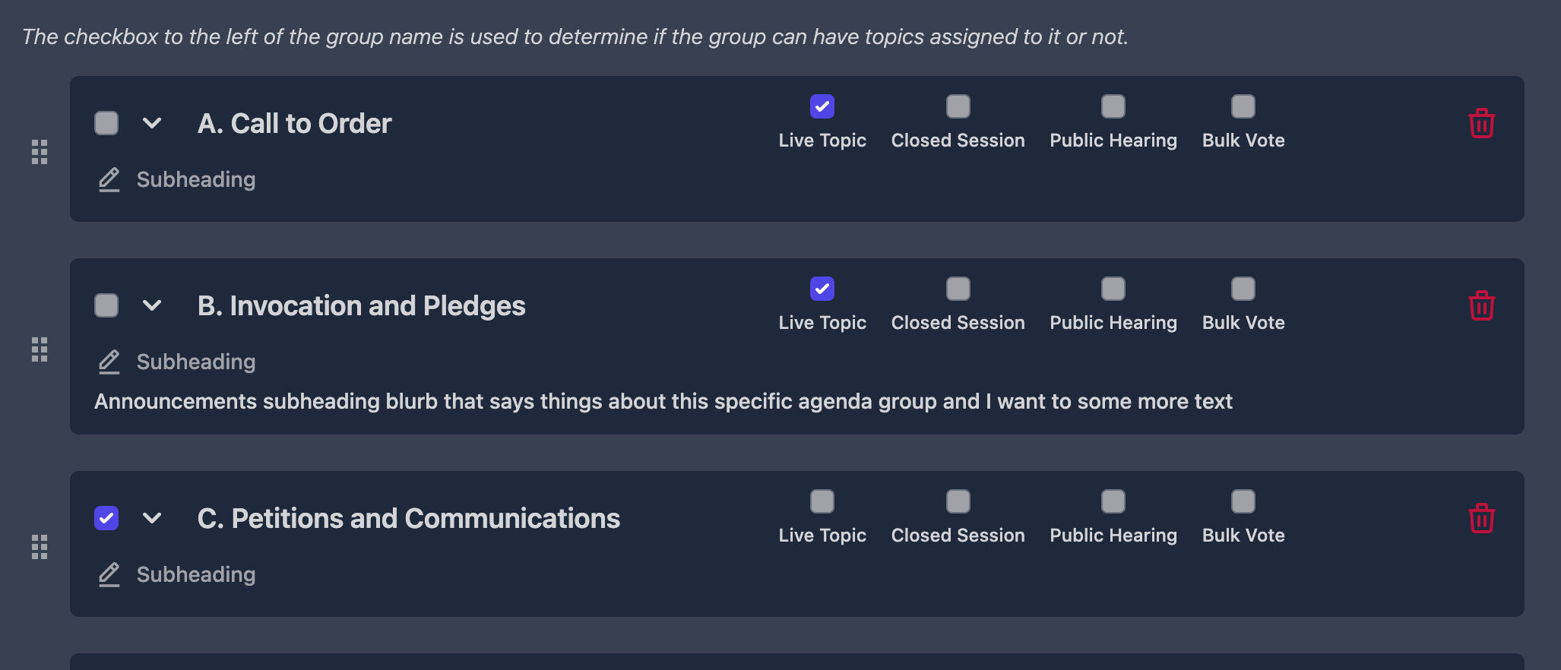The height and width of the screenshot is (670, 1561).
Task: Expand the Call to Order chevron
Action: [152, 123]
